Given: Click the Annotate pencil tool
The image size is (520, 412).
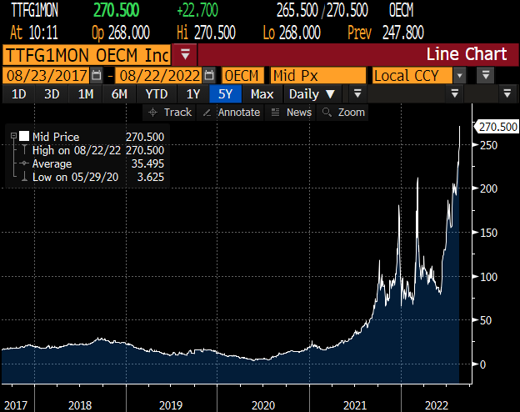Looking at the screenshot, I should [x=231, y=113].
